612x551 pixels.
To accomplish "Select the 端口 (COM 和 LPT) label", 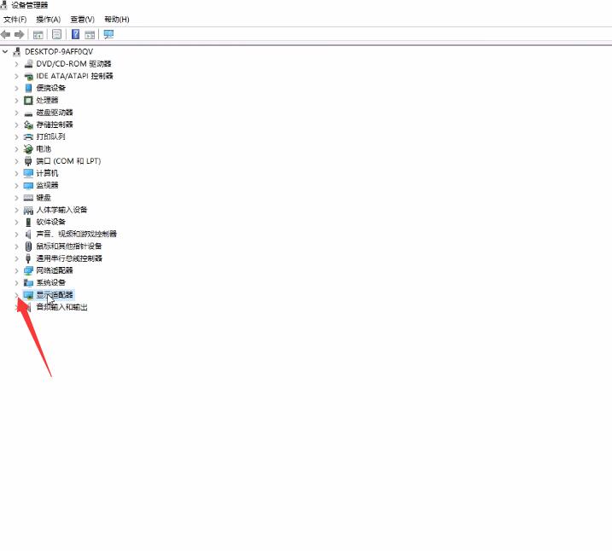I will coord(68,161).
